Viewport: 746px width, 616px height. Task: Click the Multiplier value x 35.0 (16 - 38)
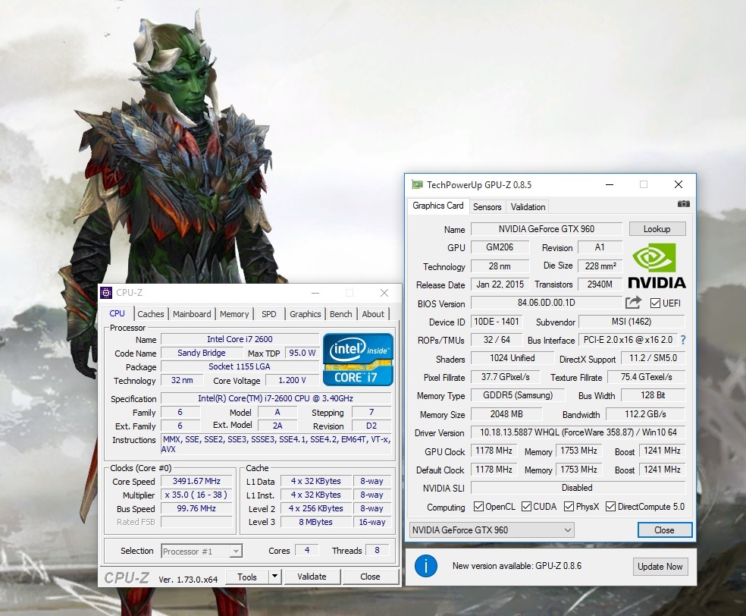pyautogui.click(x=196, y=495)
